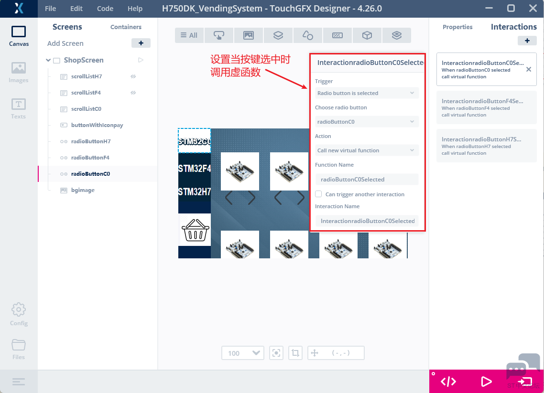Switch to the Properties tab
The image size is (544, 393).
click(457, 27)
